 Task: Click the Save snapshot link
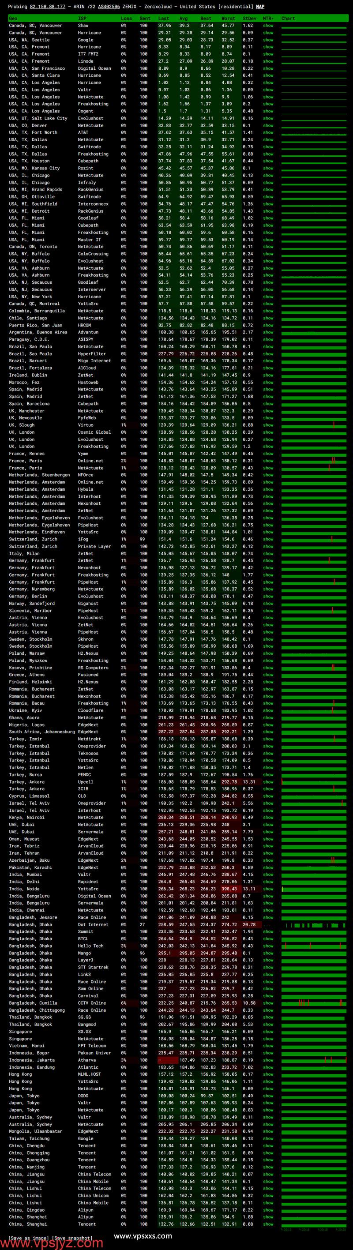pyautogui.click(x=72, y=1238)
